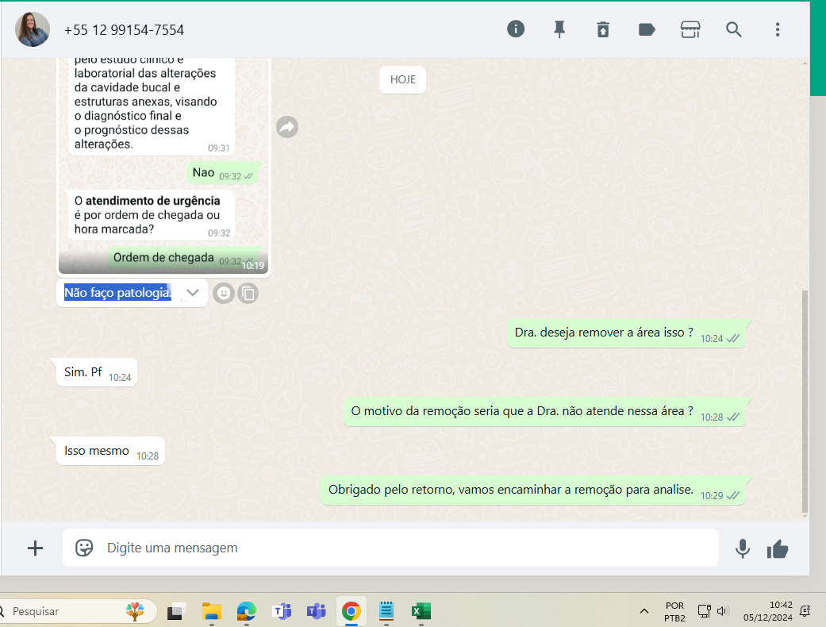Image resolution: width=826 pixels, height=627 pixels.
Task: Click message 'Obrigado pelo retorno, vamos encaminhar...'
Action: 533,490
